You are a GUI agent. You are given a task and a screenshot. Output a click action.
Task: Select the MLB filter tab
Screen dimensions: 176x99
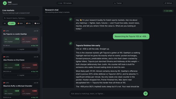pyautogui.click(x=37, y=23)
